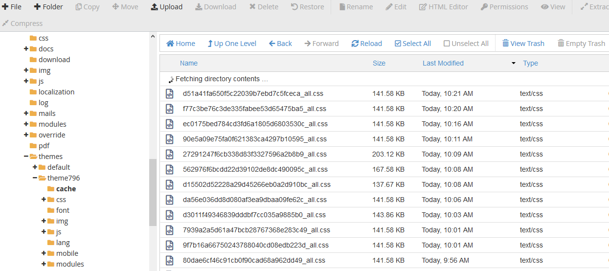
Task: Click file icon for 562976f6bcdd22d39102de8dc490095c_all.css
Action: coord(169,169)
